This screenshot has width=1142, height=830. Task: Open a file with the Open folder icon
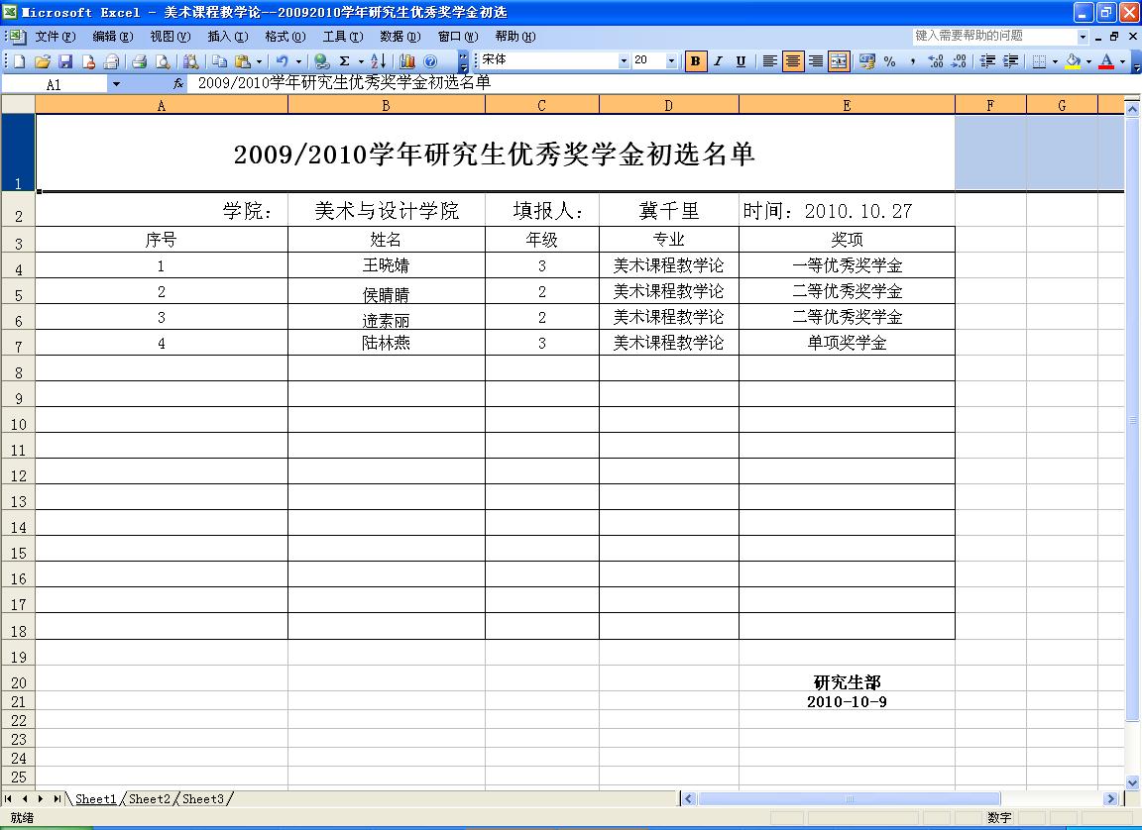coord(43,61)
